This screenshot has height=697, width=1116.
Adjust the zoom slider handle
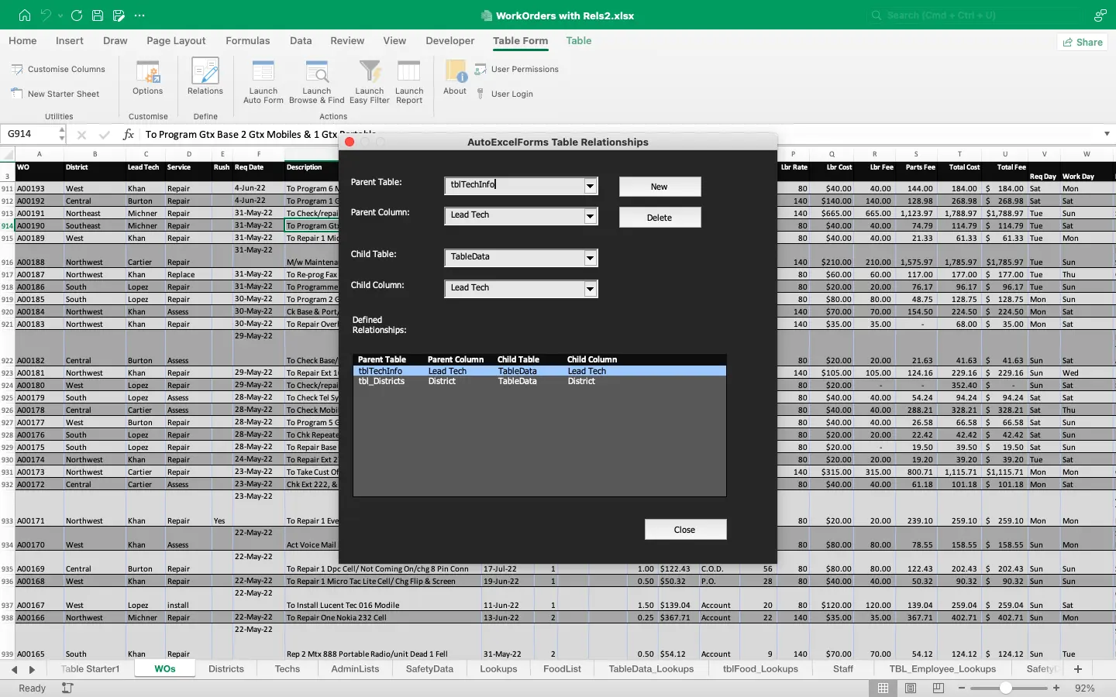(1005, 688)
